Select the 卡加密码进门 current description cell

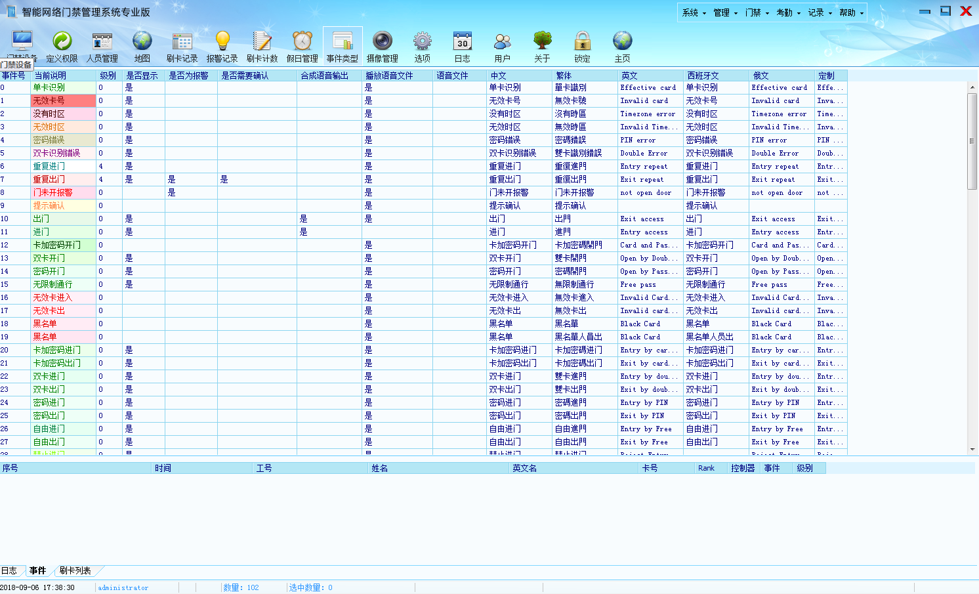[x=64, y=350]
